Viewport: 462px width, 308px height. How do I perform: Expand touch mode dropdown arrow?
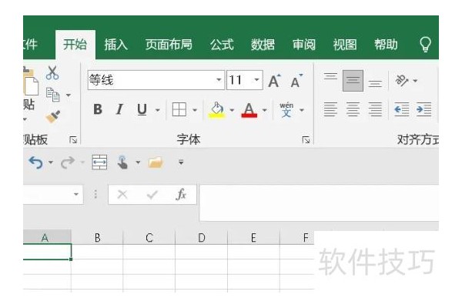pos(138,162)
